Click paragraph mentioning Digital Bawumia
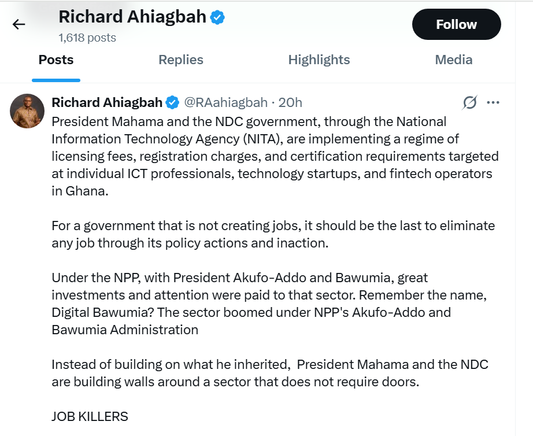This screenshot has width=533, height=436. 269,304
